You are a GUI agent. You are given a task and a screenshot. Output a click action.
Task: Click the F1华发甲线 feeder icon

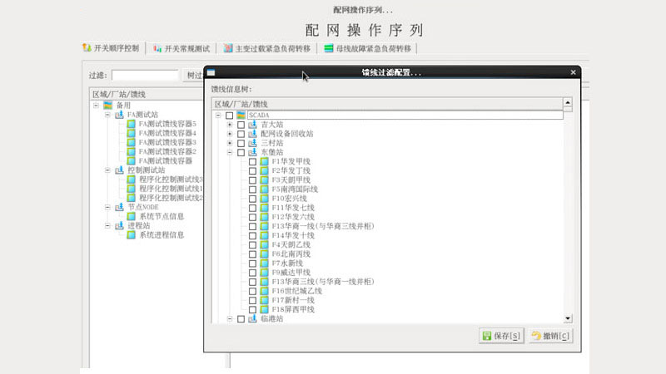coord(264,161)
